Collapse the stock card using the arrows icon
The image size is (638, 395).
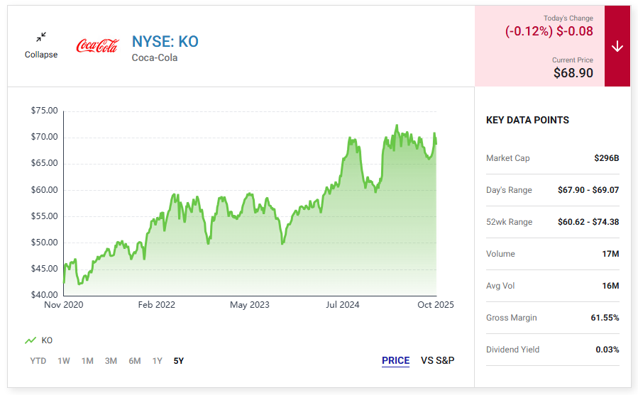click(41, 37)
